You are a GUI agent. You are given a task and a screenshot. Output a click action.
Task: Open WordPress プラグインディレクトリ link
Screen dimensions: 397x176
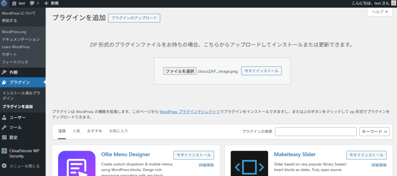point(190,111)
